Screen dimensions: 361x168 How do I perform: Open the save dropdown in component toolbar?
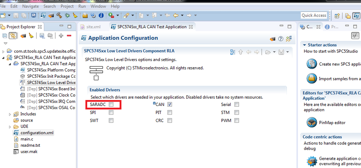[288, 52]
